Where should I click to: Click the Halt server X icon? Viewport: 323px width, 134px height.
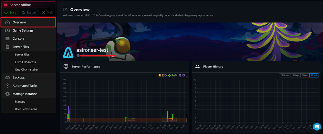(44, 13)
